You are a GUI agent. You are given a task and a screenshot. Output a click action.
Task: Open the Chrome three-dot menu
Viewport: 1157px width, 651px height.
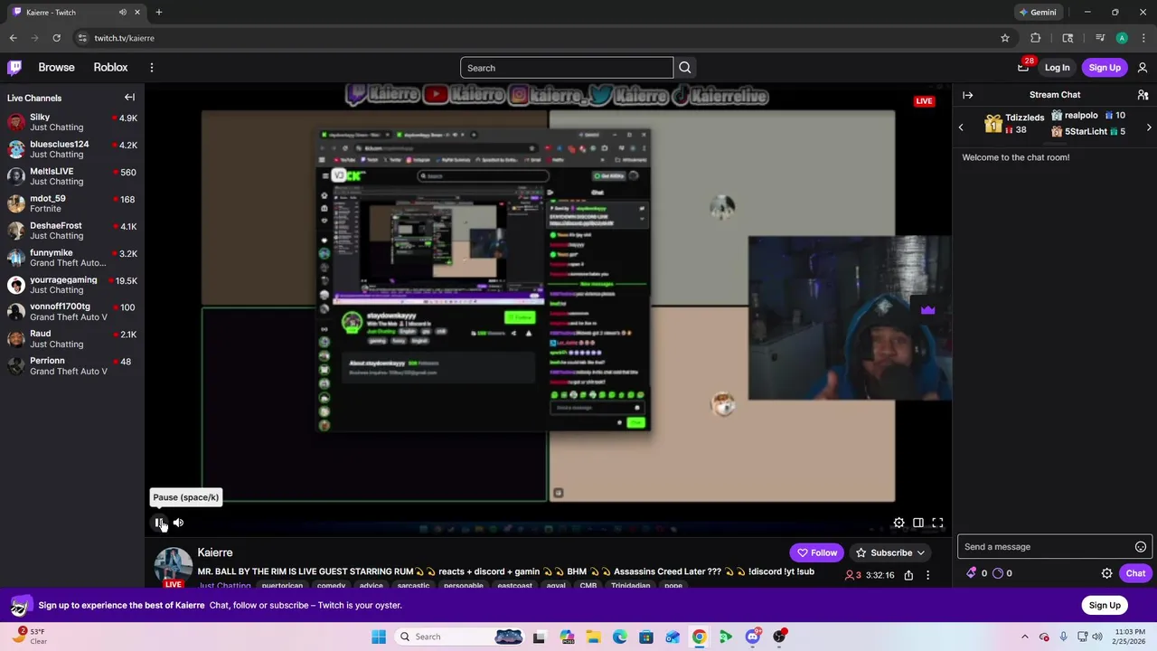click(1143, 38)
